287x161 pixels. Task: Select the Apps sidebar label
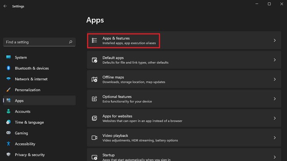(19, 101)
